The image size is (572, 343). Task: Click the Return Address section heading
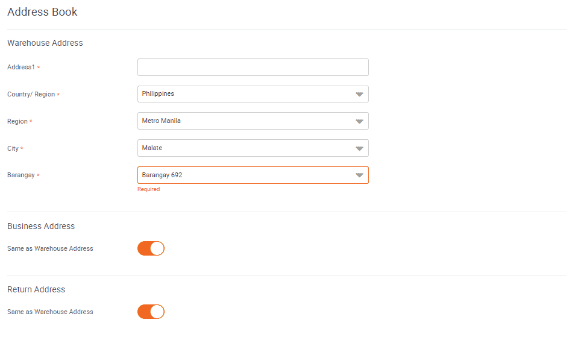(36, 290)
